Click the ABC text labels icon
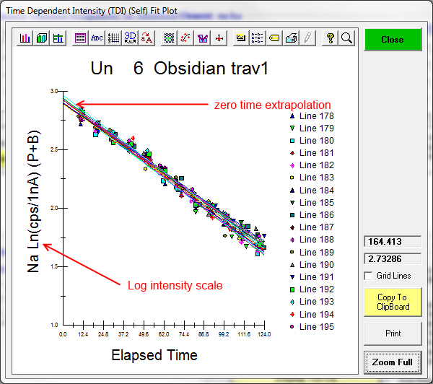Screen dimensions: 433x384 coord(97,38)
